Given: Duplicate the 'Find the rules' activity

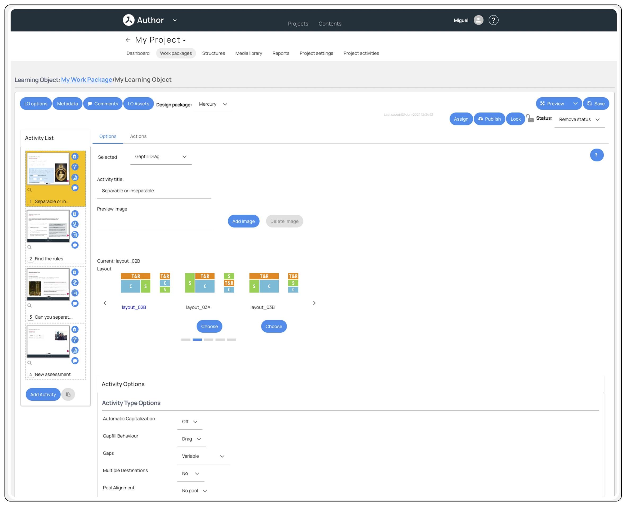Looking at the screenshot, I should coord(75,224).
